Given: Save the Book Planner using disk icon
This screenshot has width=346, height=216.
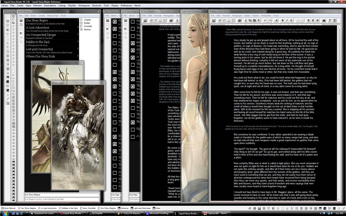Looking at the screenshot, I should (21, 20).
